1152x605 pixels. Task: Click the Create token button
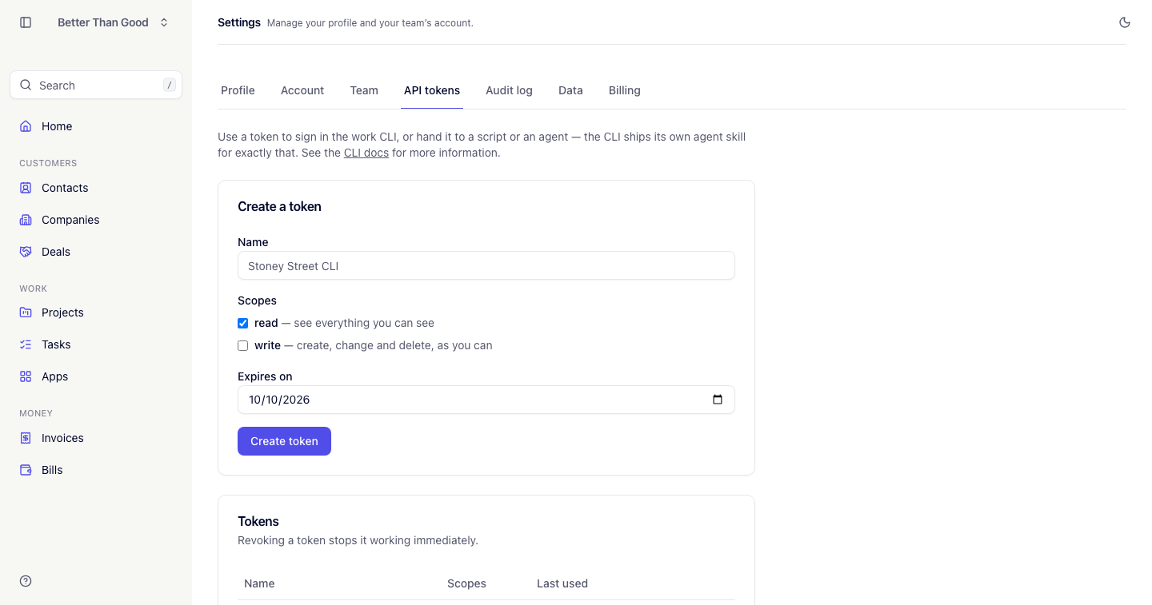click(284, 441)
